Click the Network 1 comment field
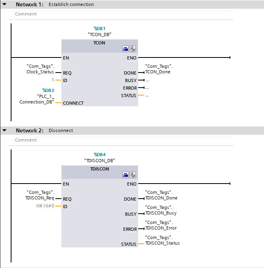The height and width of the screenshot is (268, 264). coord(119,14)
